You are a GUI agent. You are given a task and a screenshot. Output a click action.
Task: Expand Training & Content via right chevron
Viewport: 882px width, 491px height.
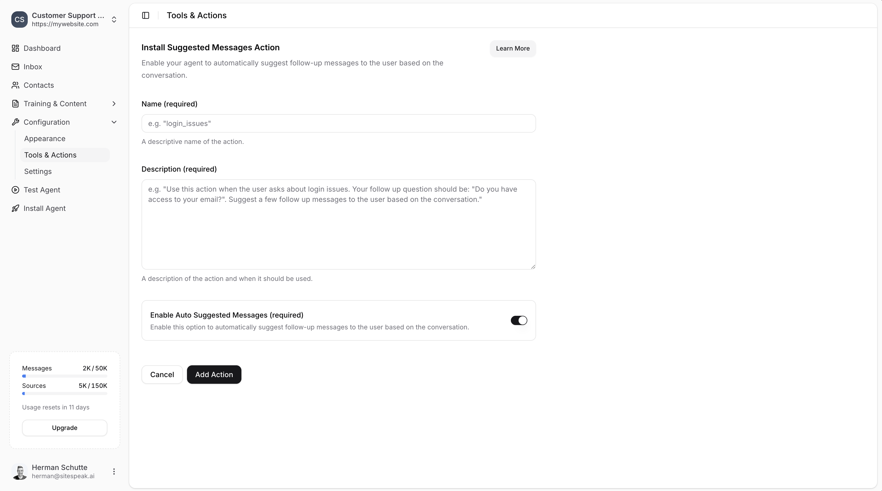114,104
